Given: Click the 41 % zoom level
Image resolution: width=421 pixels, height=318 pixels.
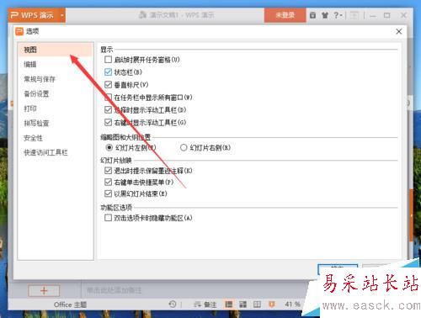Looking at the screenshot, I should click(x=293, y=305).
